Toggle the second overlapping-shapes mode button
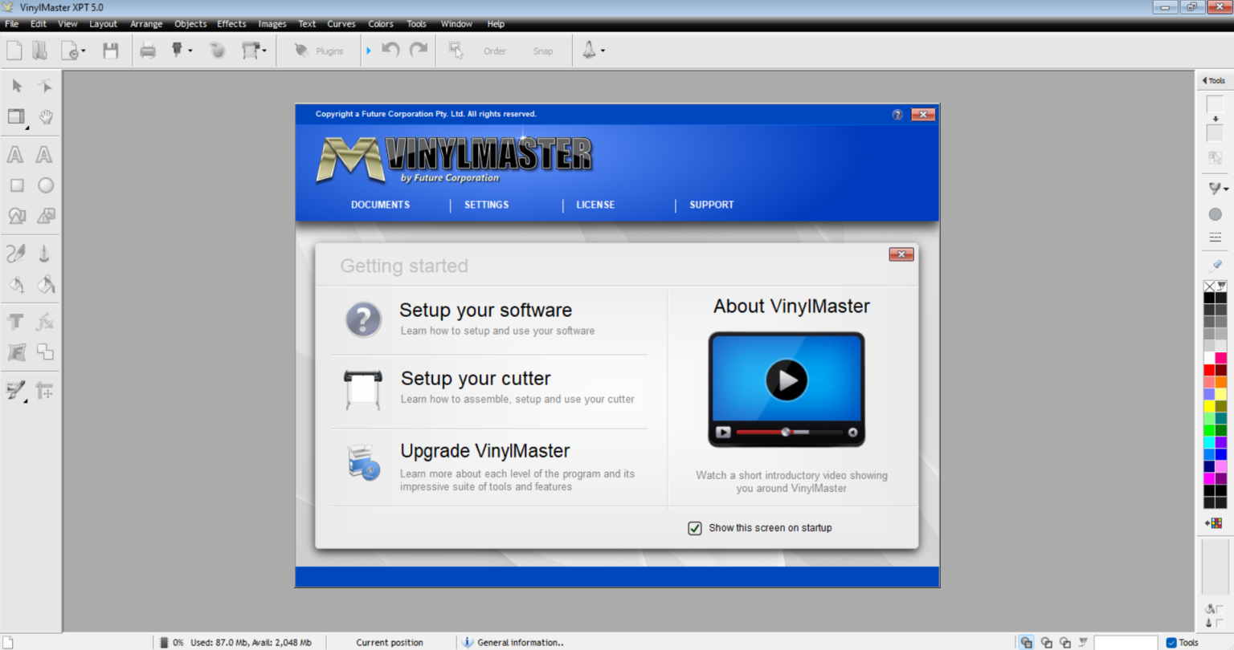The width and height of the screenshot is (1234, 650). point(1046,642)
